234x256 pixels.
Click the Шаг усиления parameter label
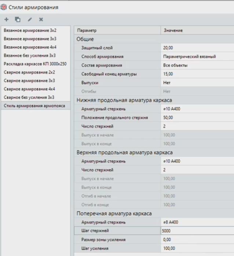[95, 248]
